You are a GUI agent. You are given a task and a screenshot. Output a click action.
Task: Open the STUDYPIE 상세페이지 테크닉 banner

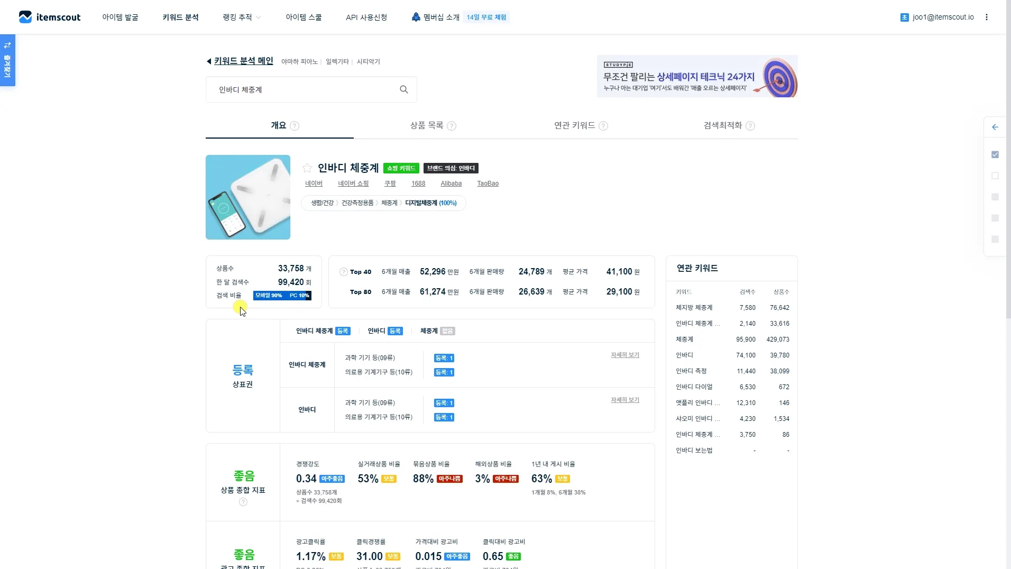697,76
